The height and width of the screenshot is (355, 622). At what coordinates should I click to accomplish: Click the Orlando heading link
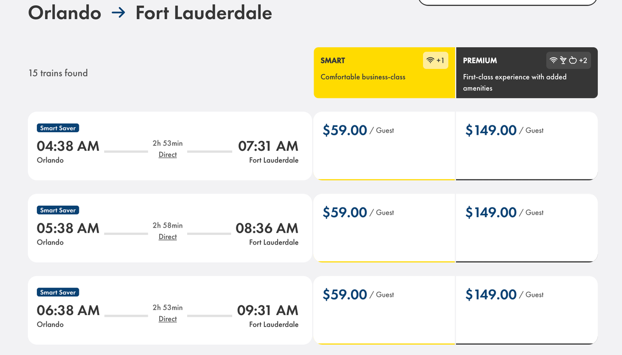65,13
